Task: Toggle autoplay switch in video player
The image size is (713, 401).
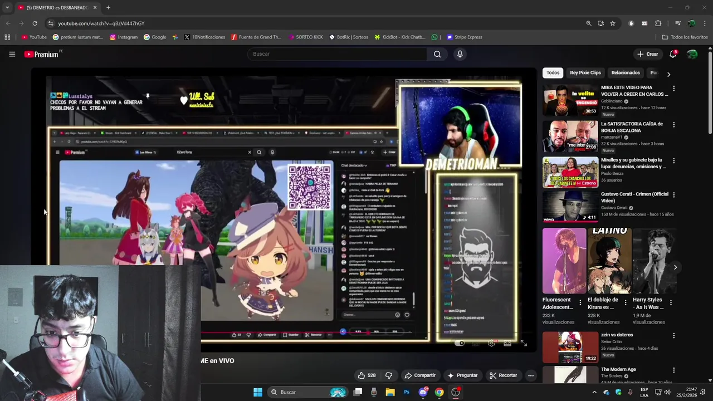Action: [460, 343]
